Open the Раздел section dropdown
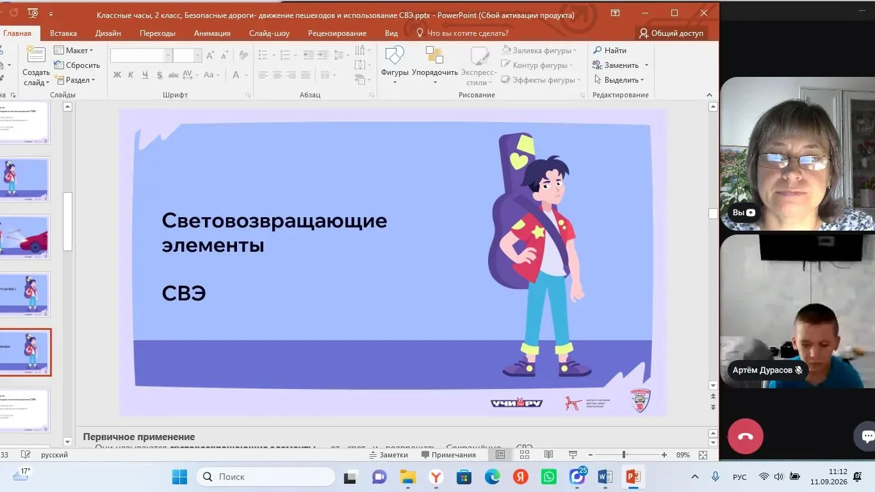The image size is (875, 492). tap(75, 80)
